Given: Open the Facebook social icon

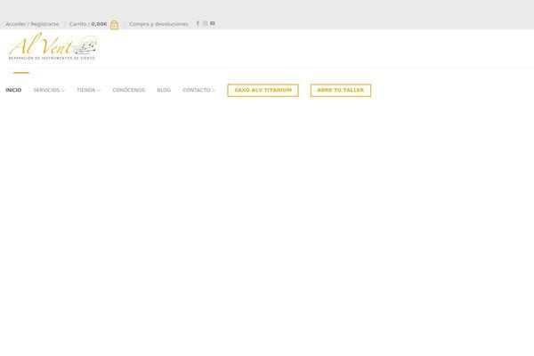Looking at the screenshot, I should coord(198,23).
